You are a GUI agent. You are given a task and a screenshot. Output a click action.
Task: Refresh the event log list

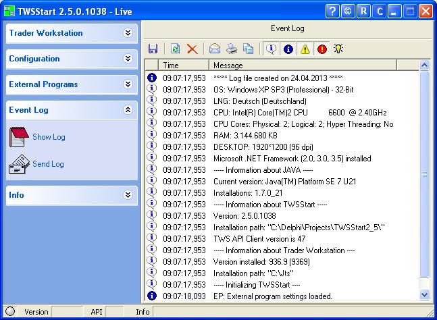(175, 49)
